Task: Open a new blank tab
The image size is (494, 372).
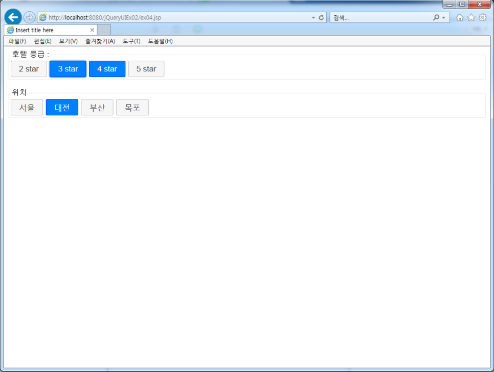Action: [x=104, y=30]
